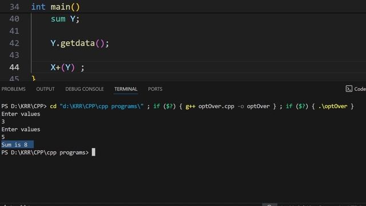Show the PORTS tab
366x206 pixels.
coord(155,89)
